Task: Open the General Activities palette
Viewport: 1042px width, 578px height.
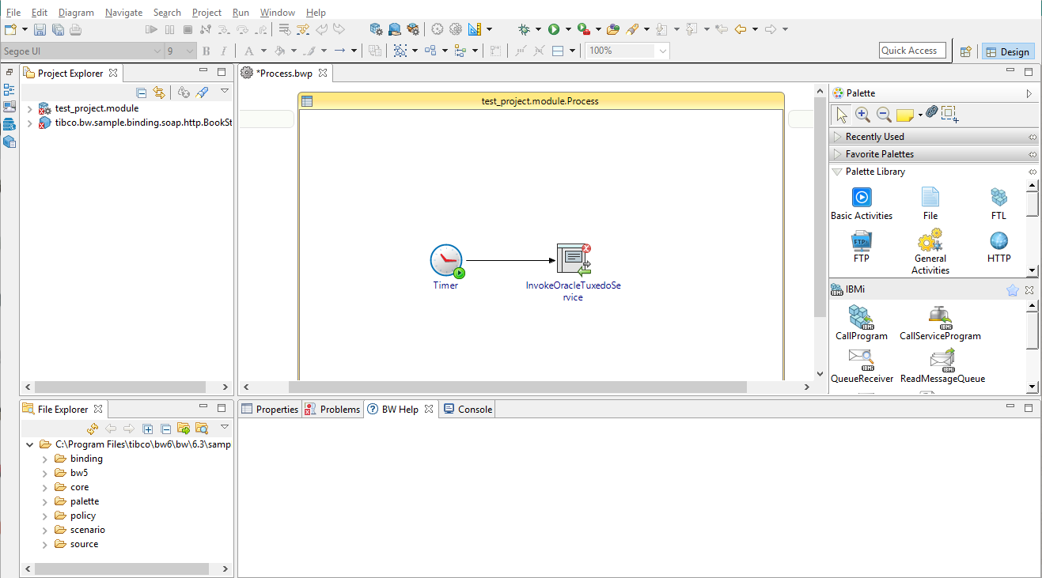Action: click(930, 252)
